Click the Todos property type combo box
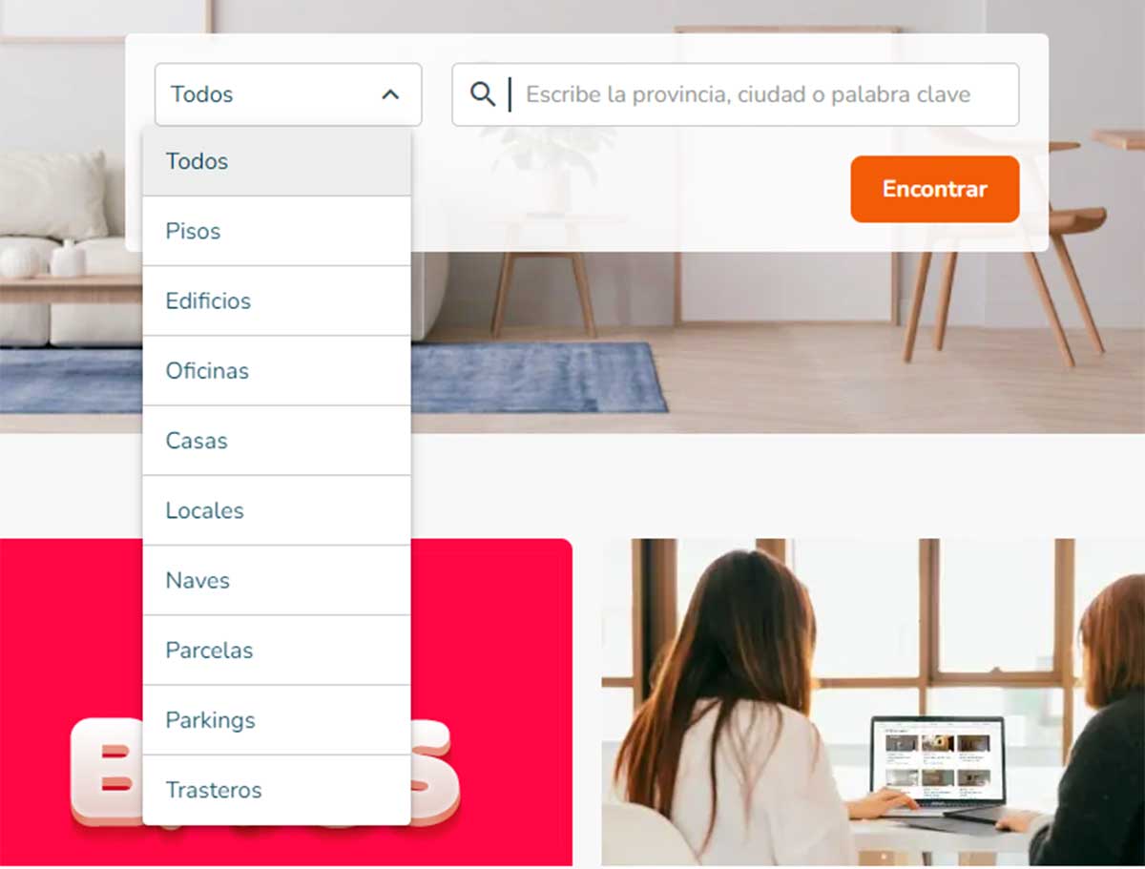Viewport: 1145px width, 869px height. pyautogui.click(x=288, y=94)
